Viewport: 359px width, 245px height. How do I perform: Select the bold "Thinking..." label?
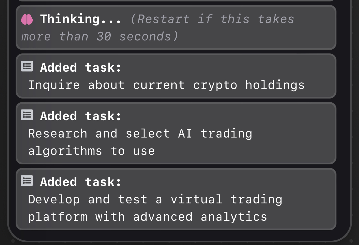81,19
